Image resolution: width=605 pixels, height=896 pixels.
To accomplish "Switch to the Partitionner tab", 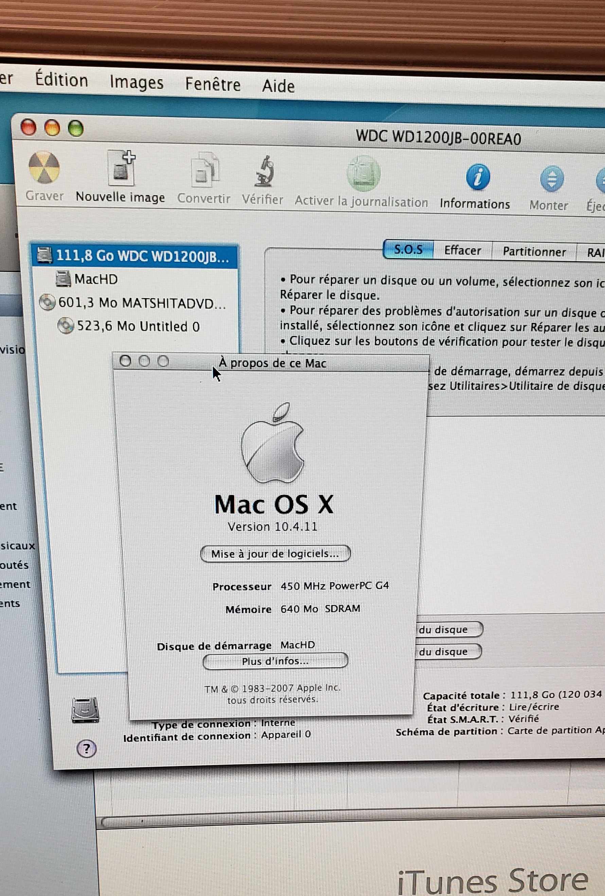I will tap(534, 252).
